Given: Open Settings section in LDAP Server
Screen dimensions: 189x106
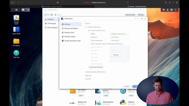Looking at the screenshot, I should point(71,24).
